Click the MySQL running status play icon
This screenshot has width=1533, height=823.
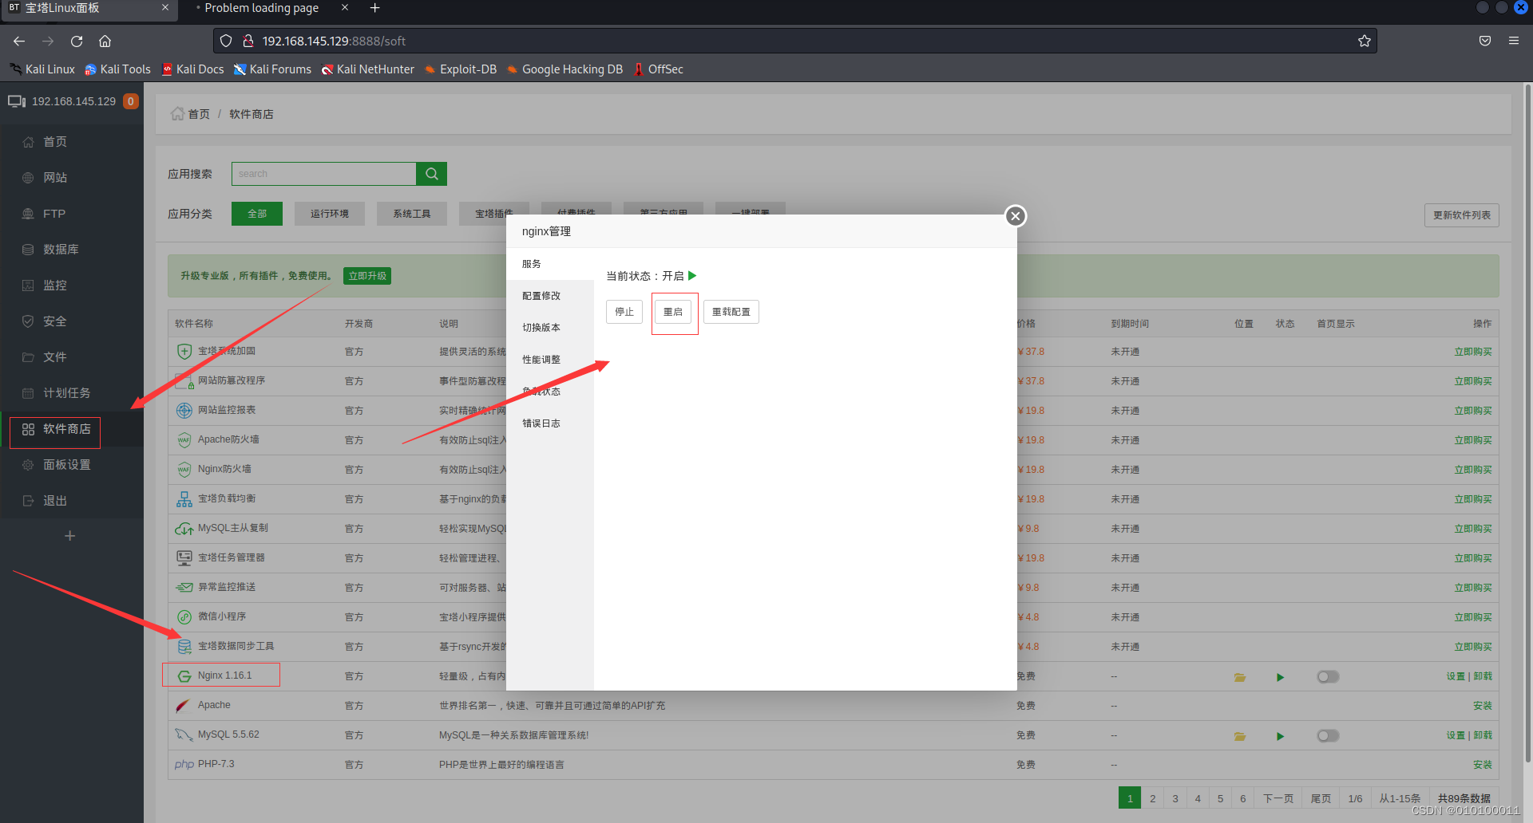(x=1281, y=736)
